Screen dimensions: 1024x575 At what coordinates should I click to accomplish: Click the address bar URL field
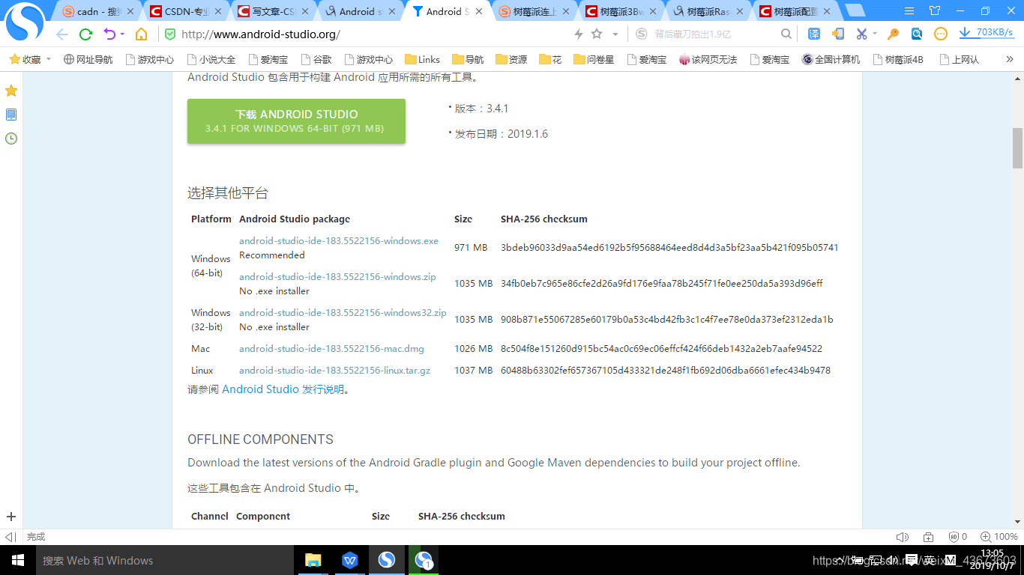pos(367,34)
